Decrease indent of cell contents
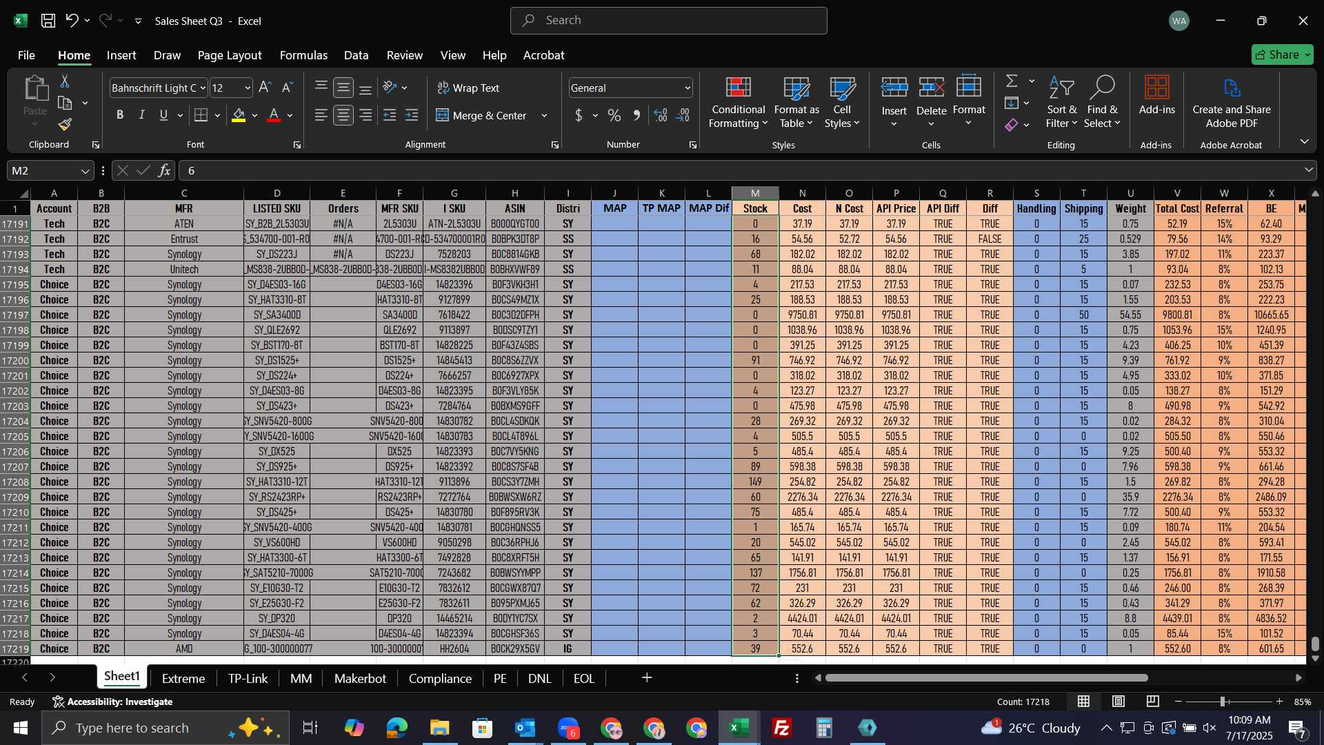Screen dimensions: 1324x745 [389, 116]
